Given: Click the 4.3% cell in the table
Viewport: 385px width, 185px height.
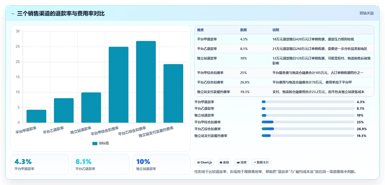Looking at the screenshot, I should 244,39.
